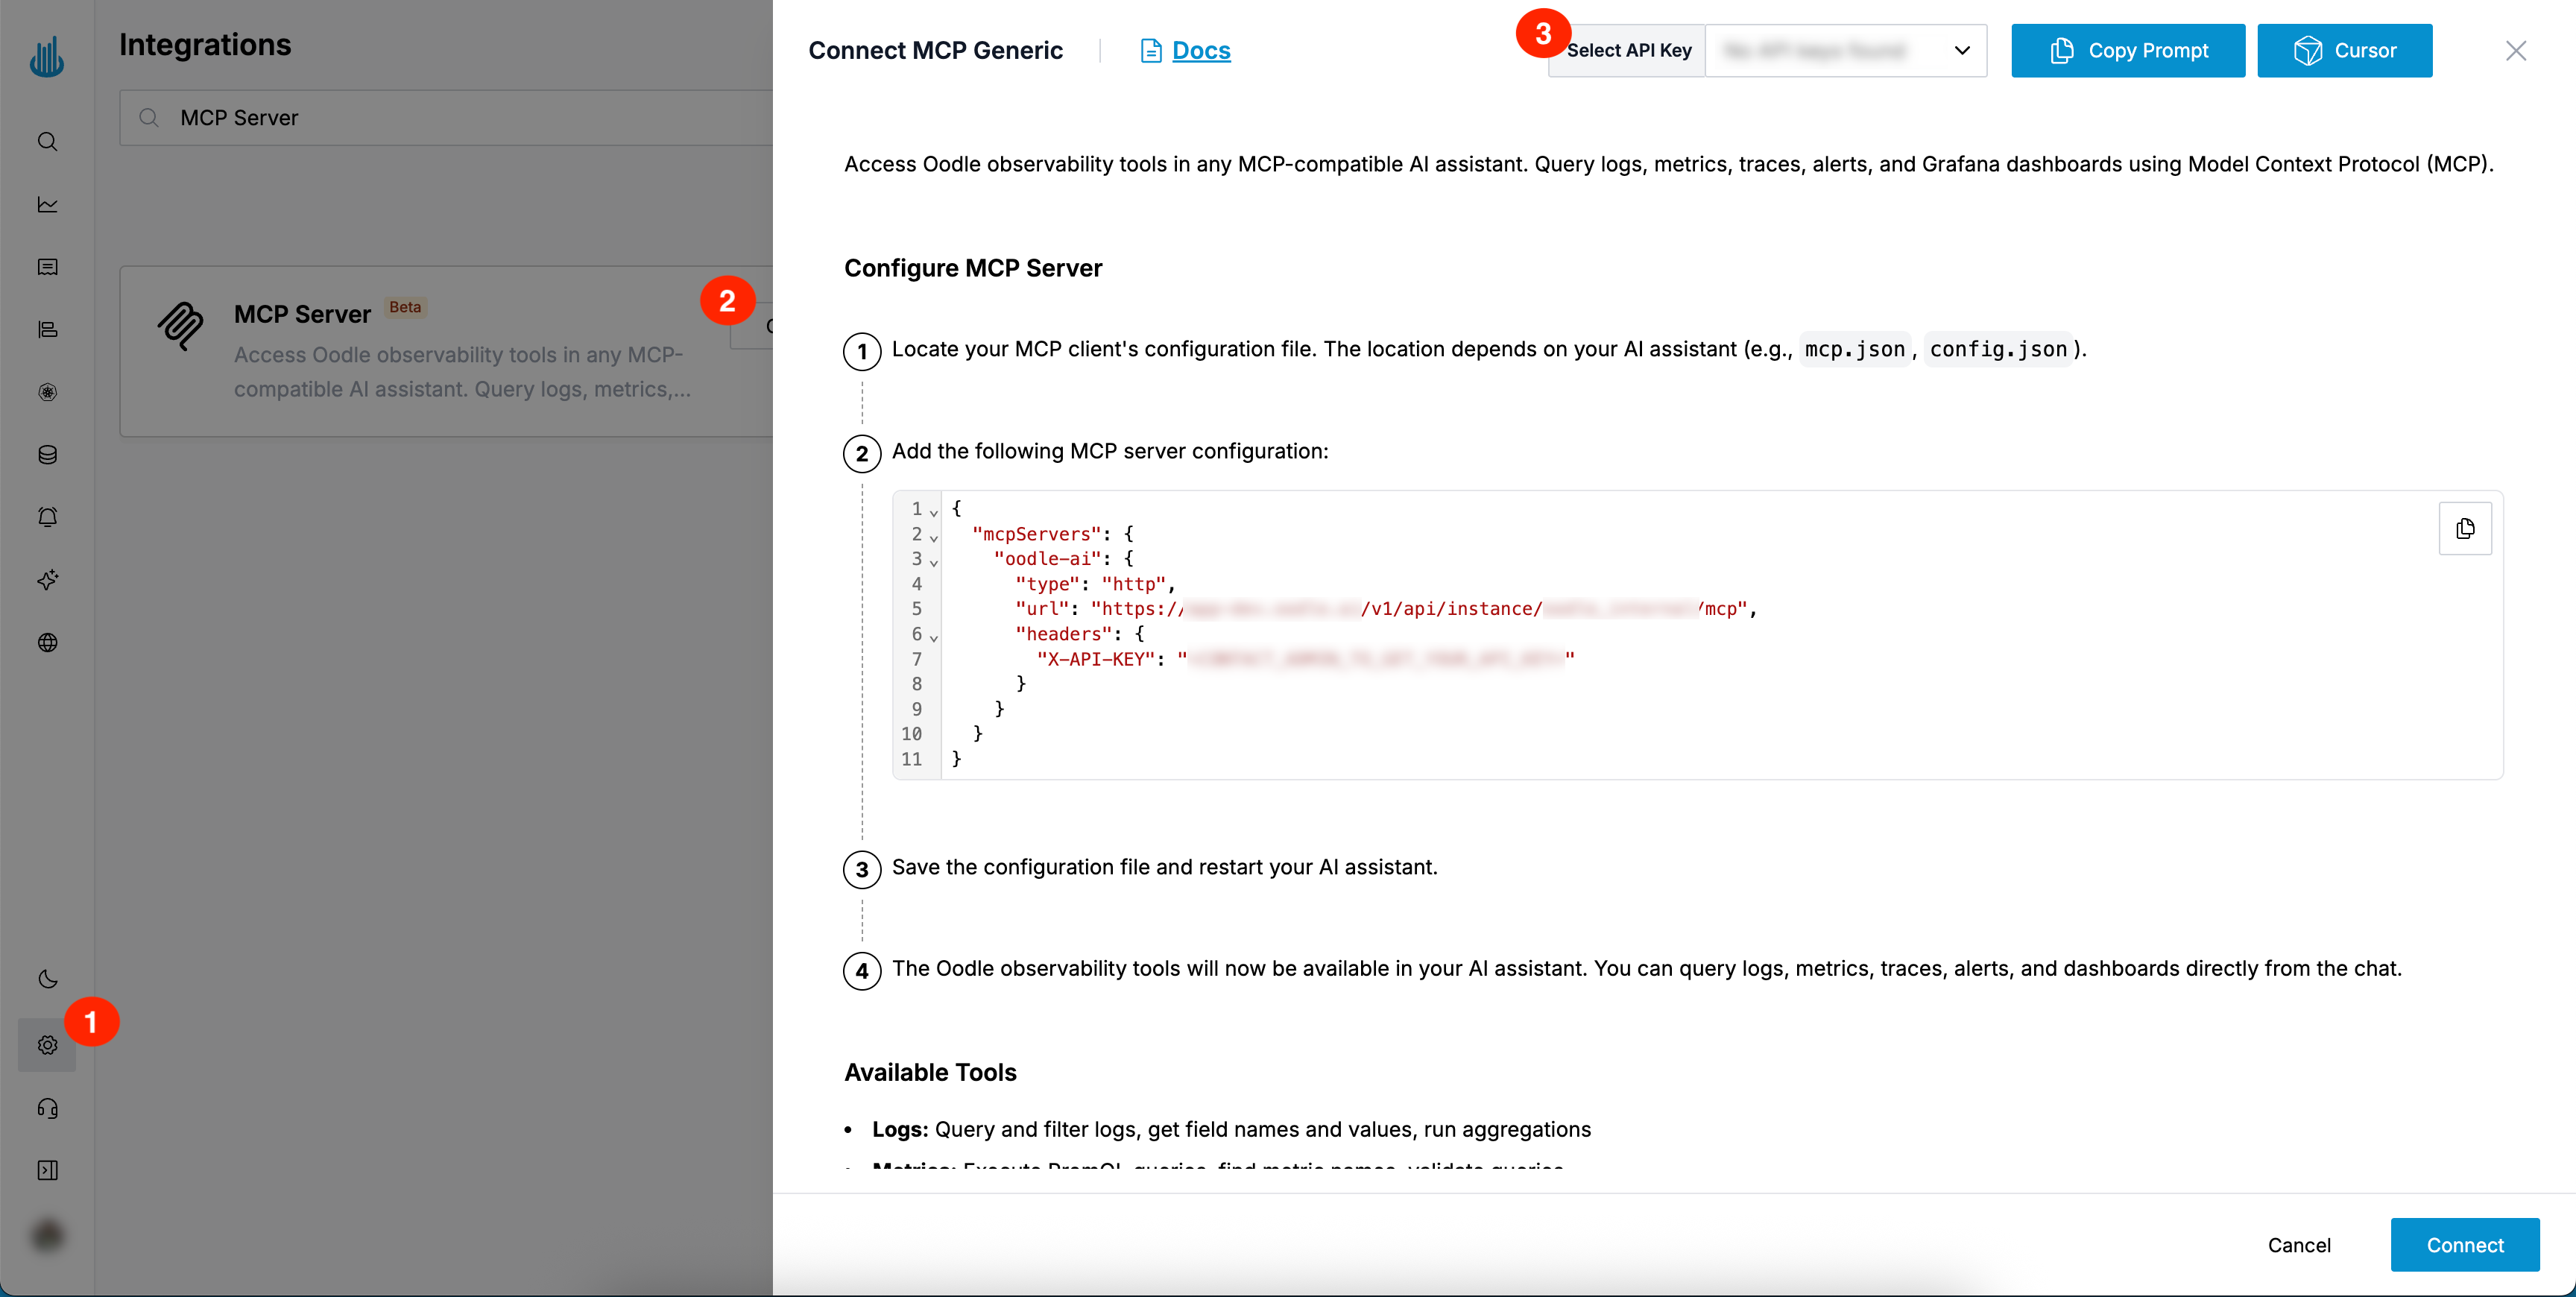Click the Copy Prompt button
This screenshot has height=1297, width=2576.
[x=2128, y=50]
